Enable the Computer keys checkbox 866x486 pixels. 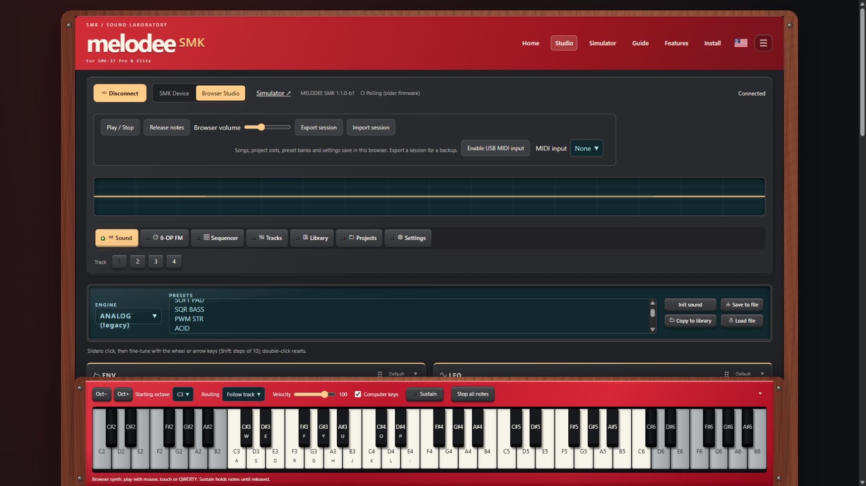358,394
